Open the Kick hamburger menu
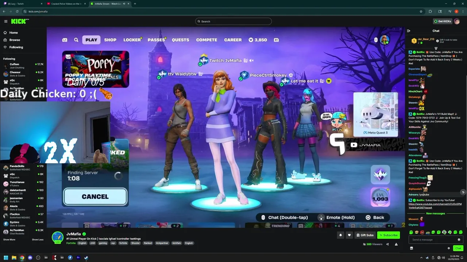Viewport: 467px width, 262px height. coord(5,21)
